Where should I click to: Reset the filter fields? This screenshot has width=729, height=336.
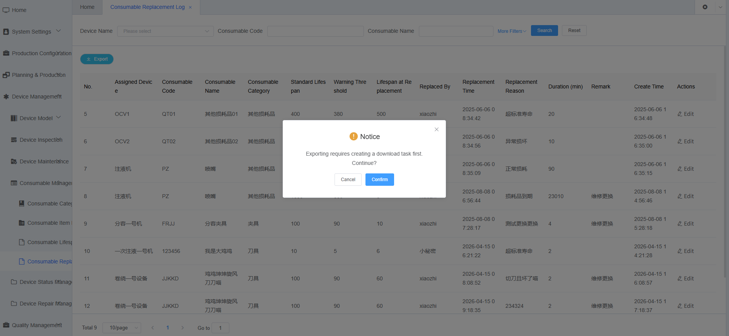[574, 31]
